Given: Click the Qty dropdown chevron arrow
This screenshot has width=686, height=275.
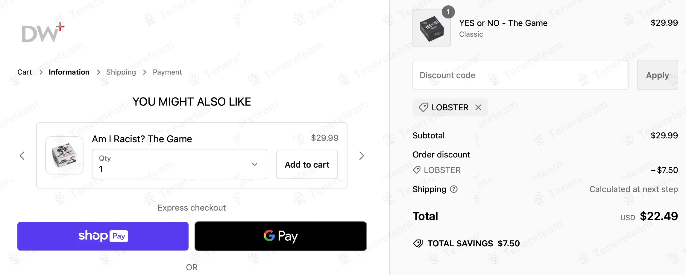Looking at the screenshot, I should (255, 164).
